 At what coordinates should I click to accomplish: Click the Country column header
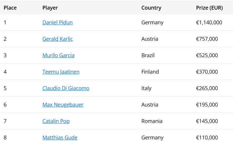[x=151, y=8]
